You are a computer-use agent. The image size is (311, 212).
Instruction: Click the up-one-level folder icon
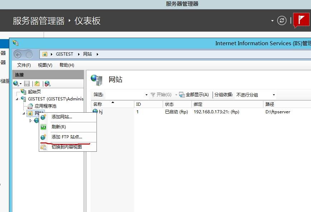click(x=37, y=84)
